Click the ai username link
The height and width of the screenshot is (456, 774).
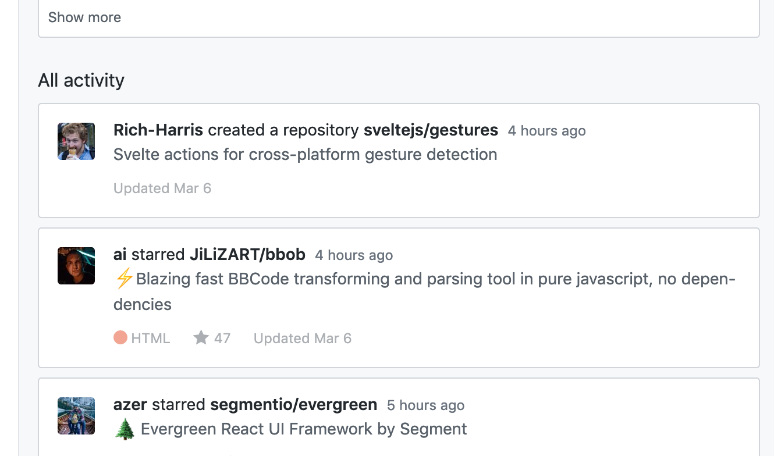[x=120, y=254]
